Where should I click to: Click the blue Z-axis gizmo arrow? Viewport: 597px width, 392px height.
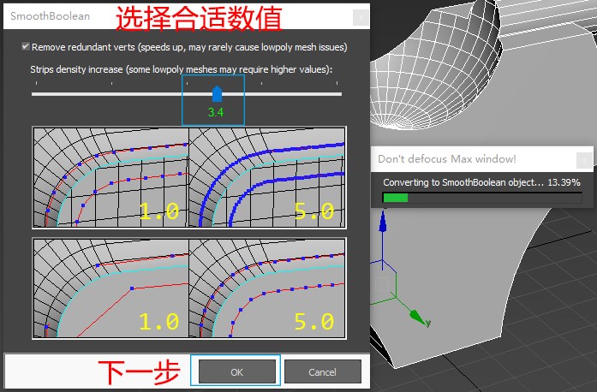click(384, 224)
